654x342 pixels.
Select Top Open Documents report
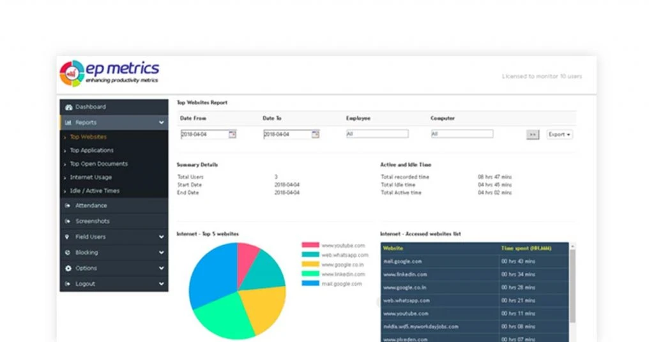[99, 164]
